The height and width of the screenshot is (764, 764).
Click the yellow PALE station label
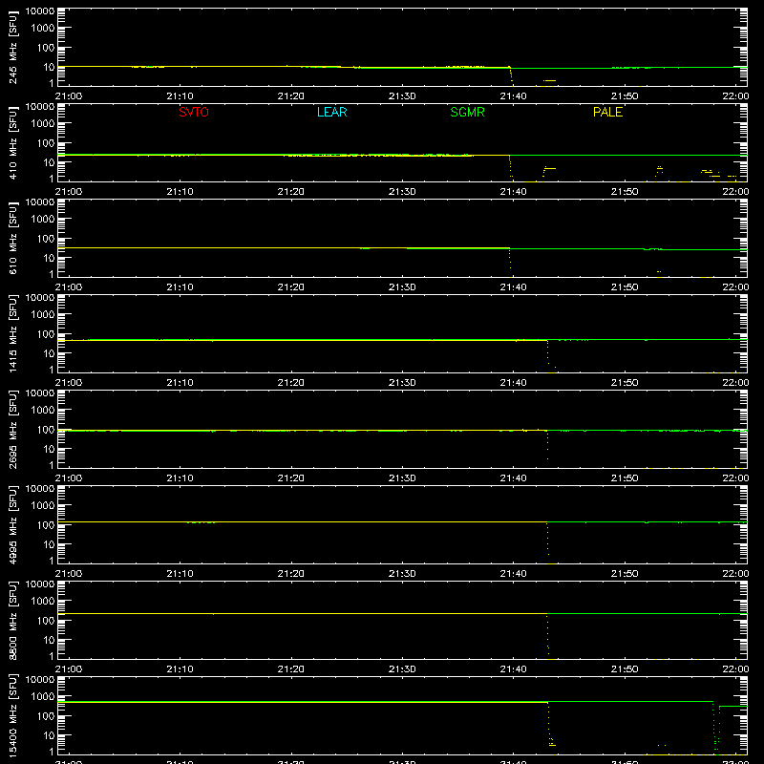(x=607, y=112)
